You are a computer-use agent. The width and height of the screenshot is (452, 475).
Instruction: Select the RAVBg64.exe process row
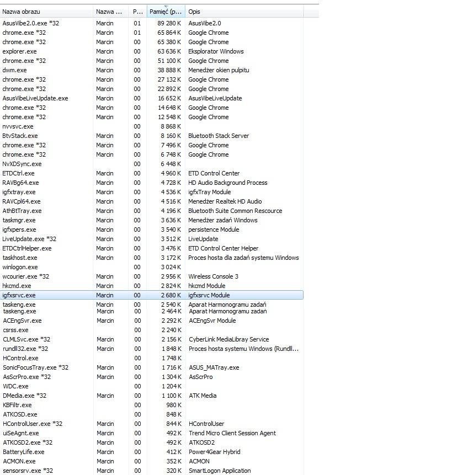pos(151,183)
